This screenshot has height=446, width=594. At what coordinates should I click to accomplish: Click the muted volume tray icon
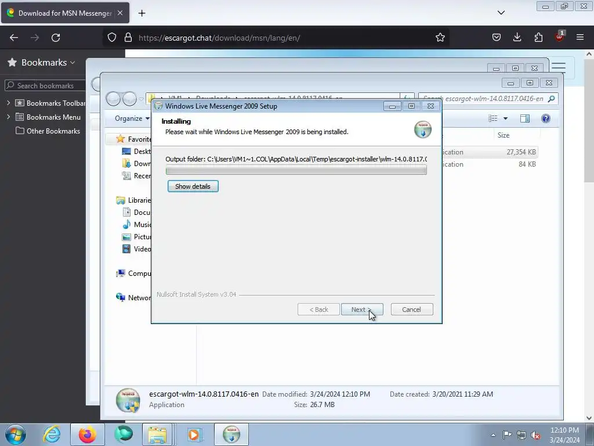pyautogui.click(x=535, y=435)
